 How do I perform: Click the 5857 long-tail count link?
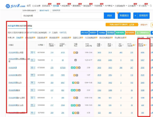63,83
